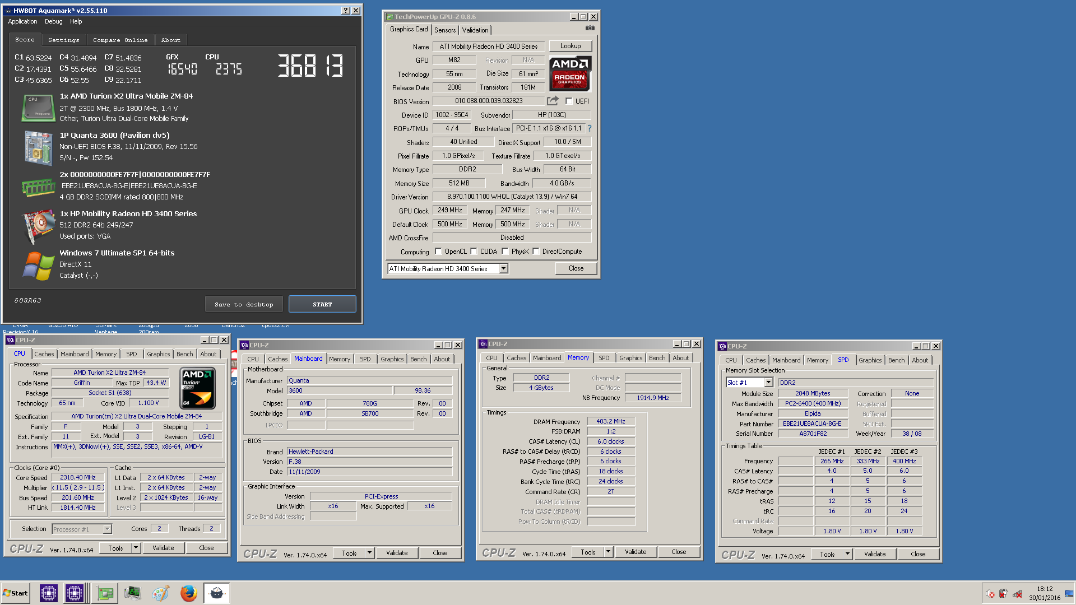The image size is (1076, 605).
Task: Click the GPU-Z BIOS share/export icon
Action: [553, 101]
